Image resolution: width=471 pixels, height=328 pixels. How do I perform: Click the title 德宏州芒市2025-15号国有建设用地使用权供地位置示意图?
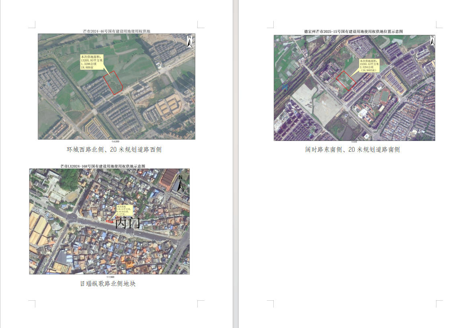[x=353, y=31]
